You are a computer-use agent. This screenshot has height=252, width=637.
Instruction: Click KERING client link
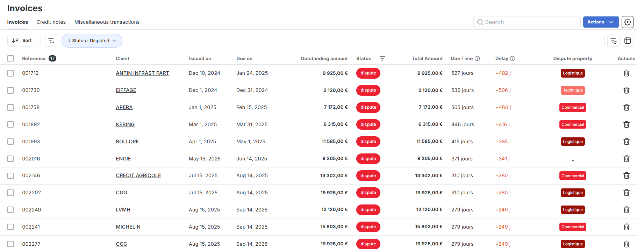pos(125,124)
